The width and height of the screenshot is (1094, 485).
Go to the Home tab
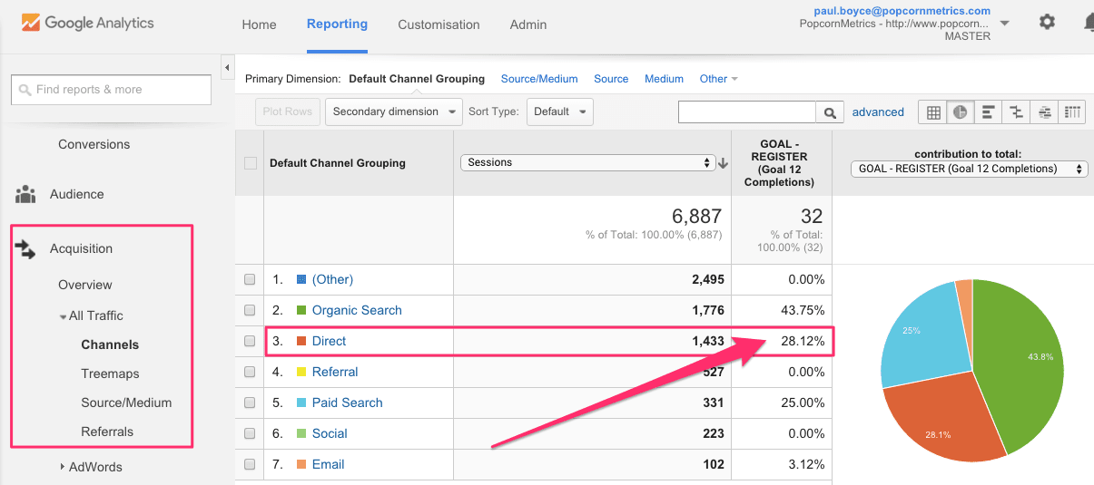tap(259, 24)
